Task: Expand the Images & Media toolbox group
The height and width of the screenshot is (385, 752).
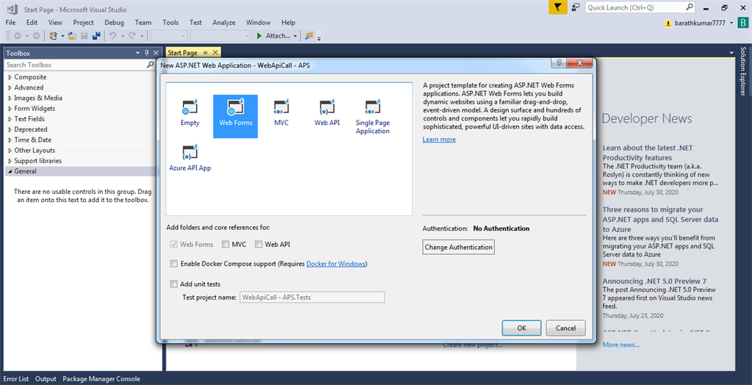Action: (10, 98)
